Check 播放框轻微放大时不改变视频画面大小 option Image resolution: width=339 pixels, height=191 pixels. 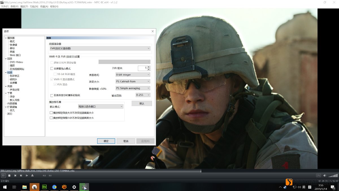point(51,113)
